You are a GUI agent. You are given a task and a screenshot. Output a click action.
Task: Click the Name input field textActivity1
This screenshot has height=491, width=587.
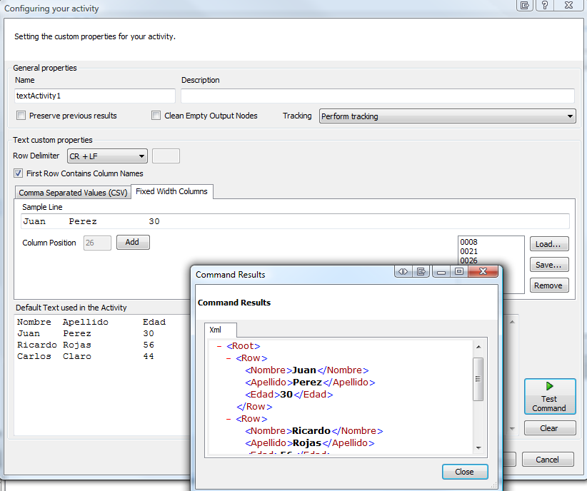pos(95,96)
